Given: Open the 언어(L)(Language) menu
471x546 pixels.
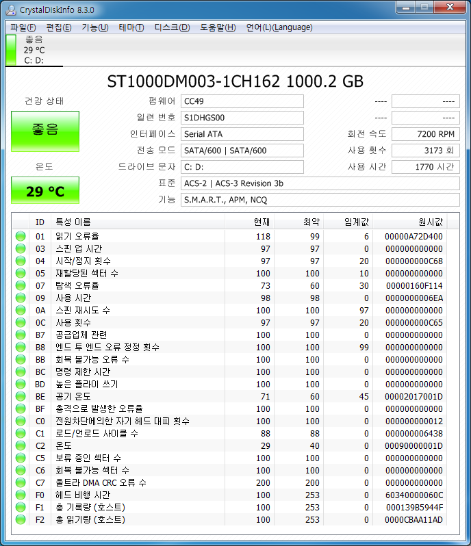Looking at the screenshot, I should tap(279, 27).
